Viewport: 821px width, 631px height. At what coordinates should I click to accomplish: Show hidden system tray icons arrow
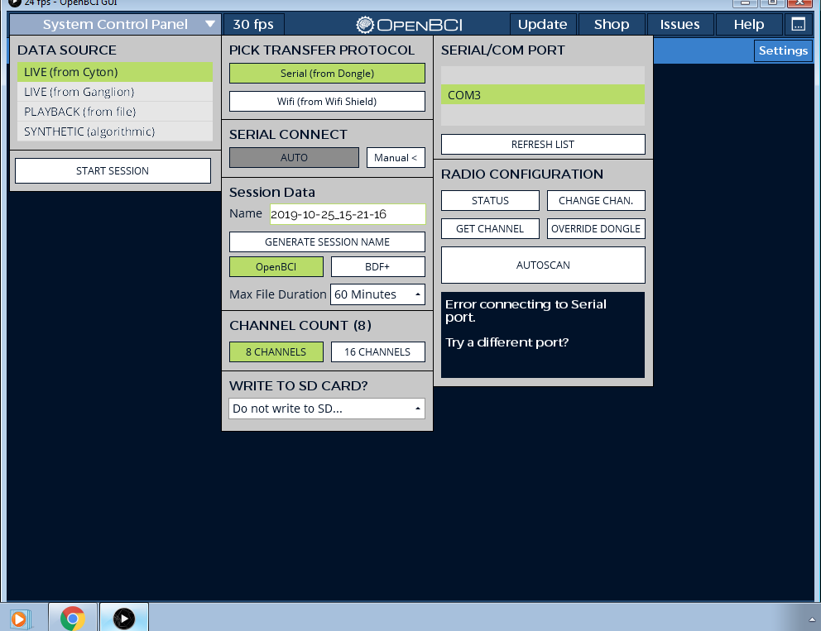812,619
